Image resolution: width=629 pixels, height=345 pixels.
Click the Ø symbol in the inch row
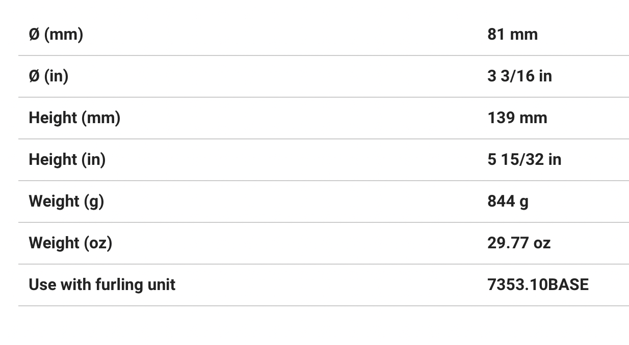34,76
